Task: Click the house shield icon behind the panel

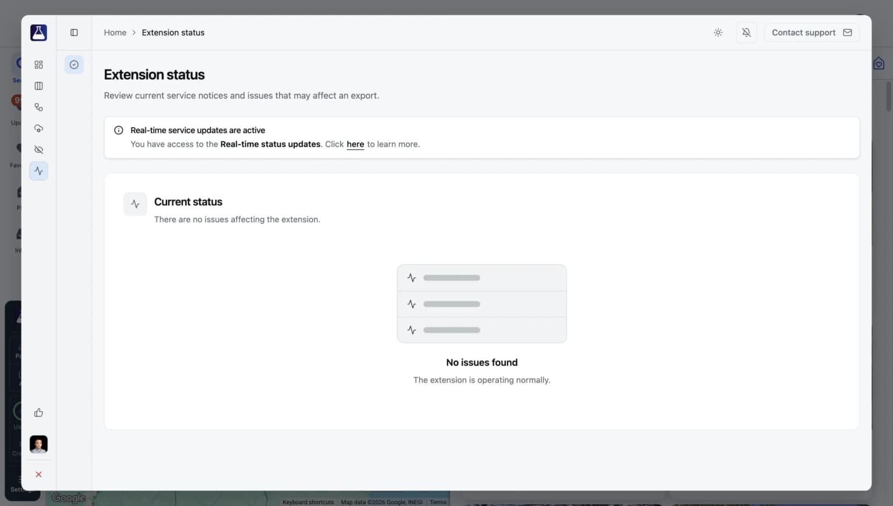Action: click(878, 63)
